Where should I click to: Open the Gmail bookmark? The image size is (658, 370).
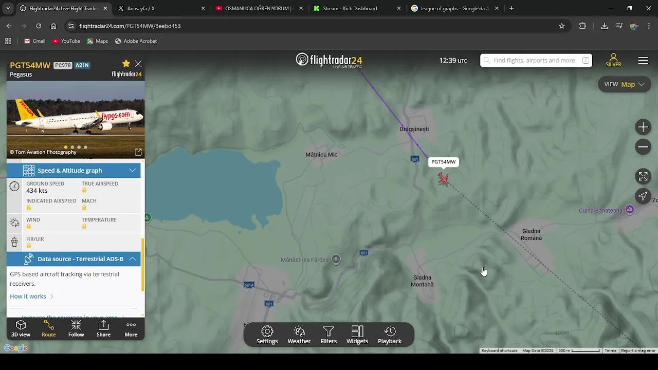[x=34, y=41]
